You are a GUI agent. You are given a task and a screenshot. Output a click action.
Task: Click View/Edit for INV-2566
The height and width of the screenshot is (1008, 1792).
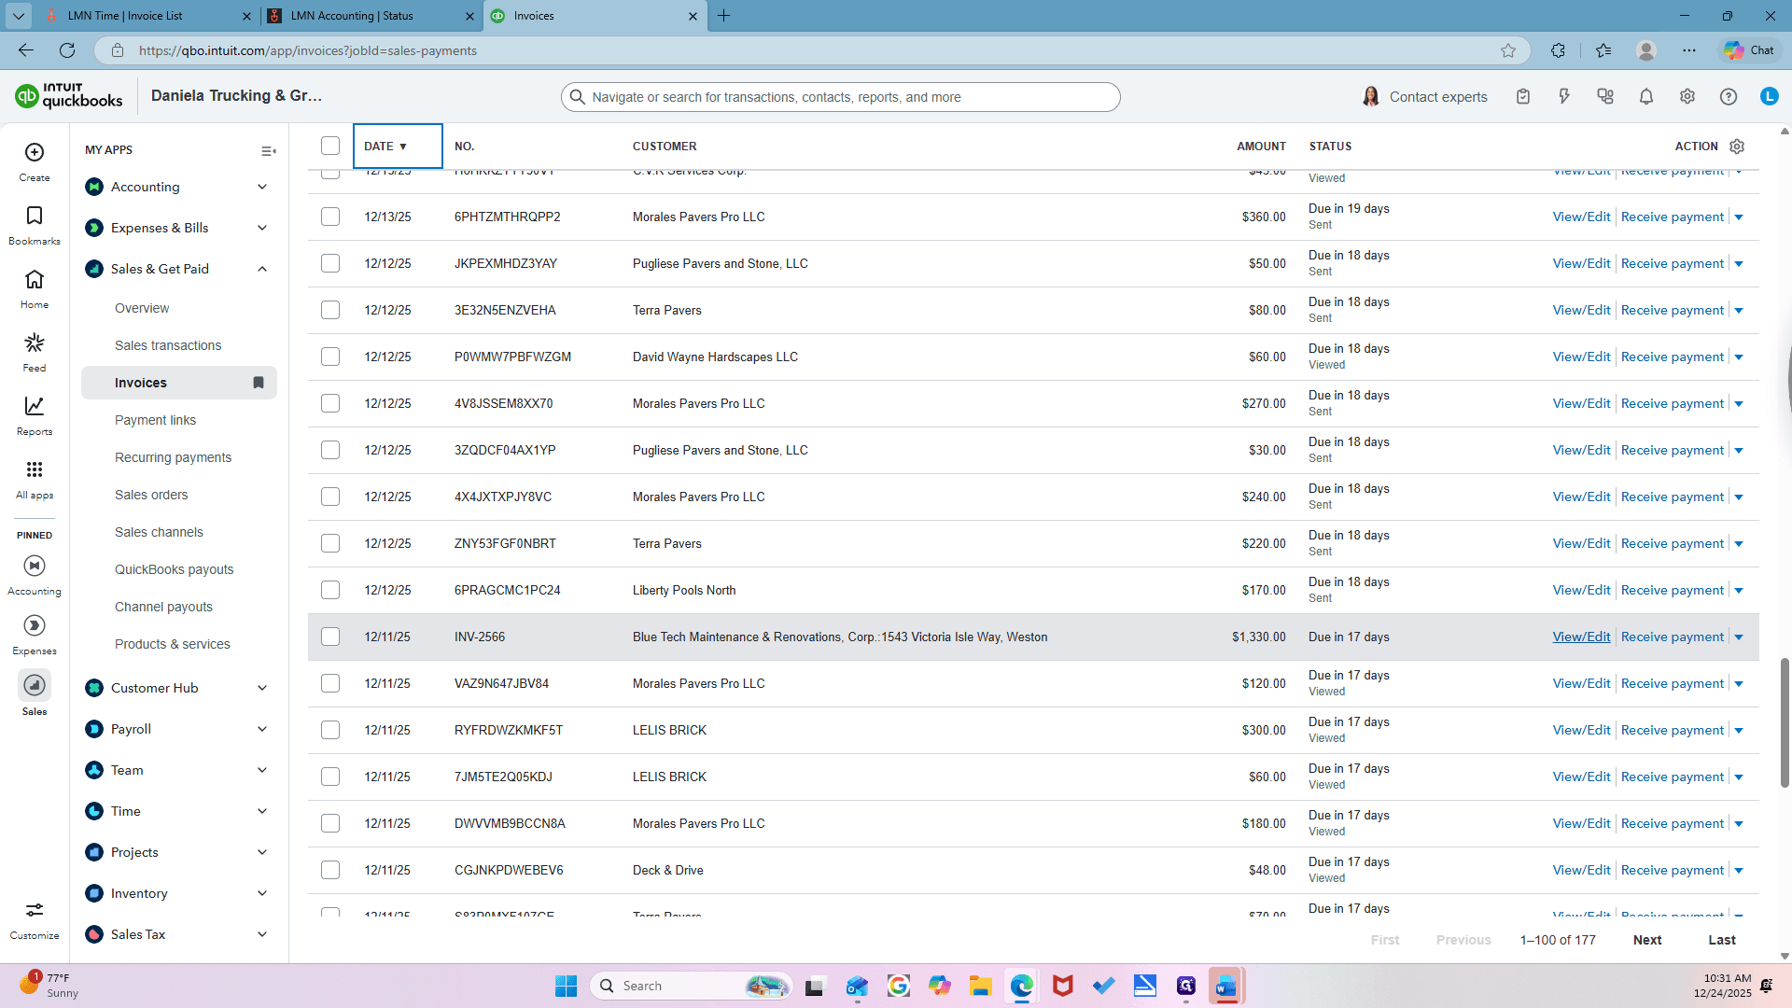[1581, 637]
